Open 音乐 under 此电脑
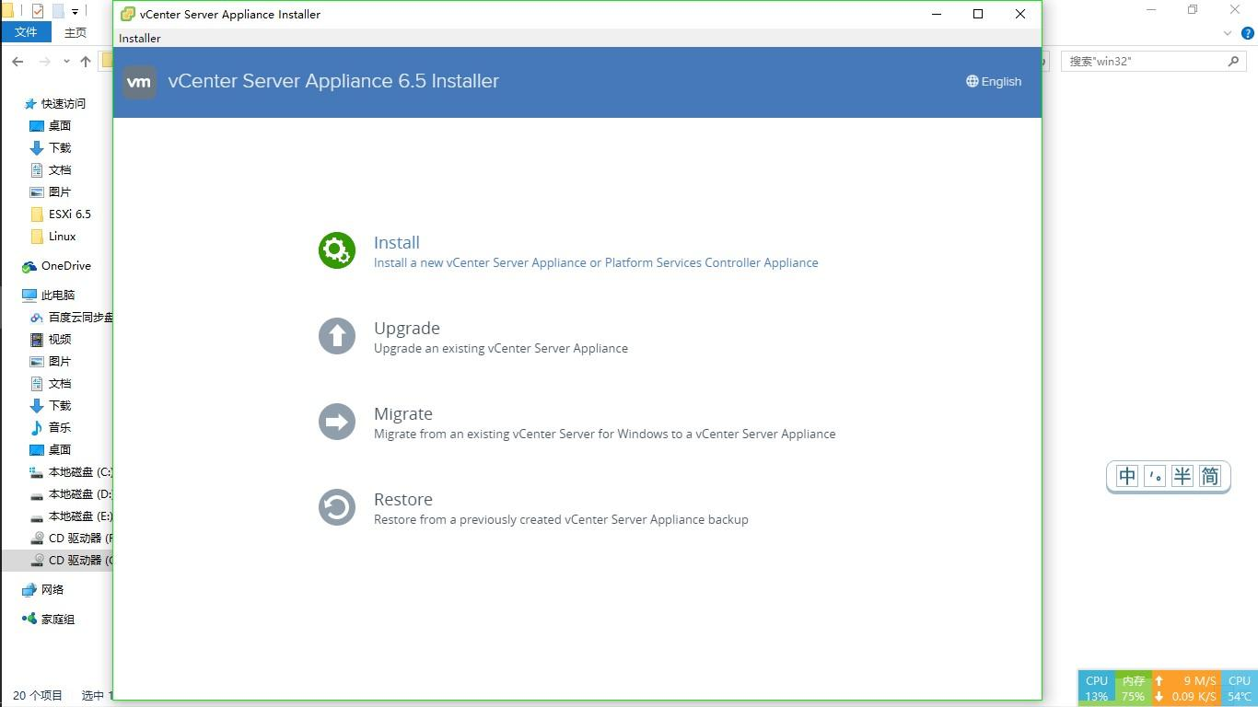The image size is (1258, 707). pyautogui.click(x=51, y=428)
